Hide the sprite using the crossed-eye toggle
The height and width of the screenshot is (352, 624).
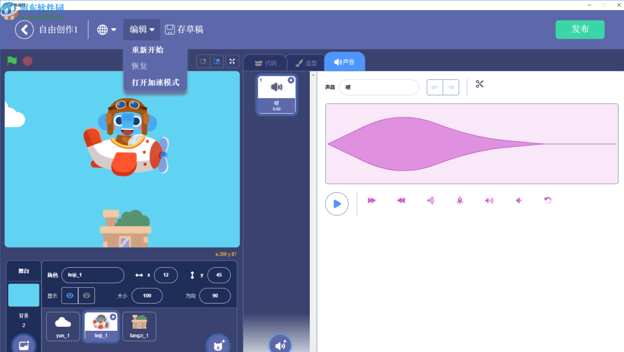[86, 296]
